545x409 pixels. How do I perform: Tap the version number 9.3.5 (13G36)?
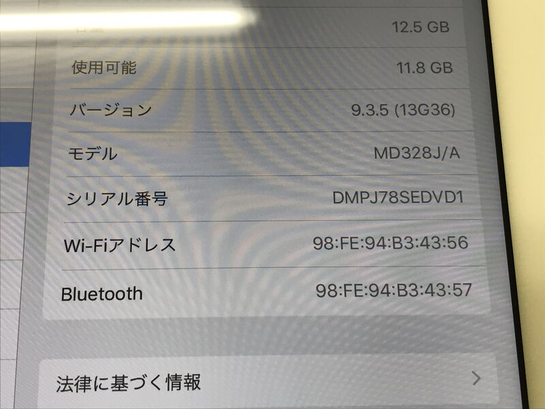[403, 110]
